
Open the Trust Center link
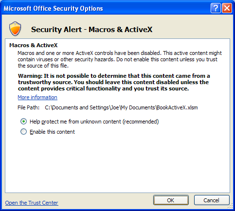click(32, 203)
